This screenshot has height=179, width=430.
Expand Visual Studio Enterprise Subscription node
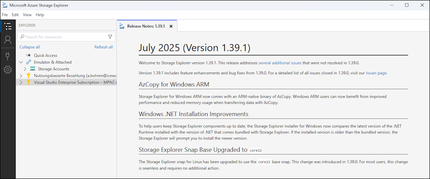click(x=21, y=82)
